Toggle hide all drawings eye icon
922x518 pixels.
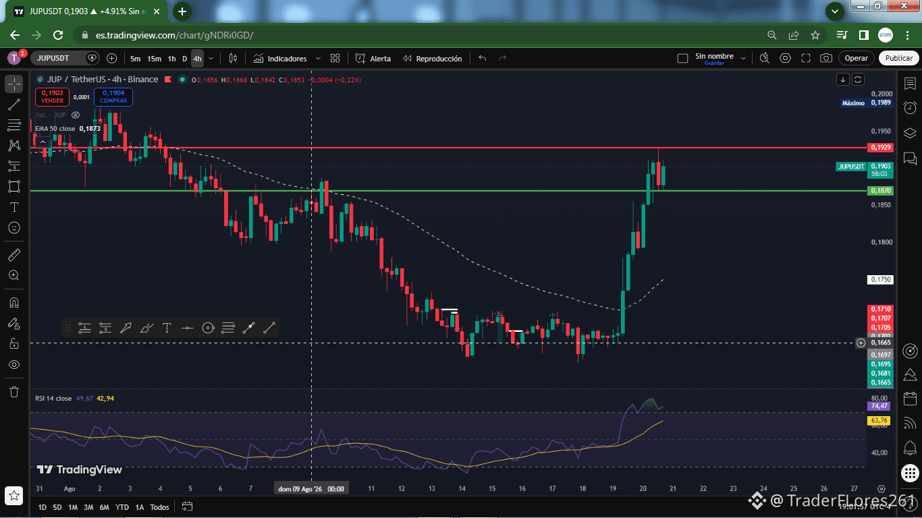pyautogui.click(x=13, y=364)
